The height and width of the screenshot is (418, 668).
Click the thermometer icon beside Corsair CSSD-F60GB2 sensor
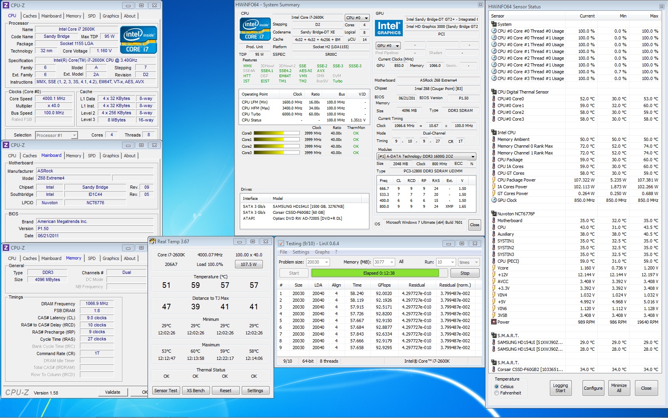pos(494,369)
